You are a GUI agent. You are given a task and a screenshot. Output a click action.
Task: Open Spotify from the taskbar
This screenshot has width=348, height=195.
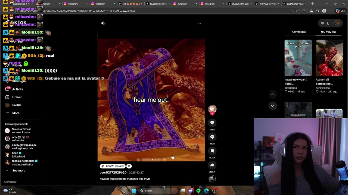(x=198, y=191)
